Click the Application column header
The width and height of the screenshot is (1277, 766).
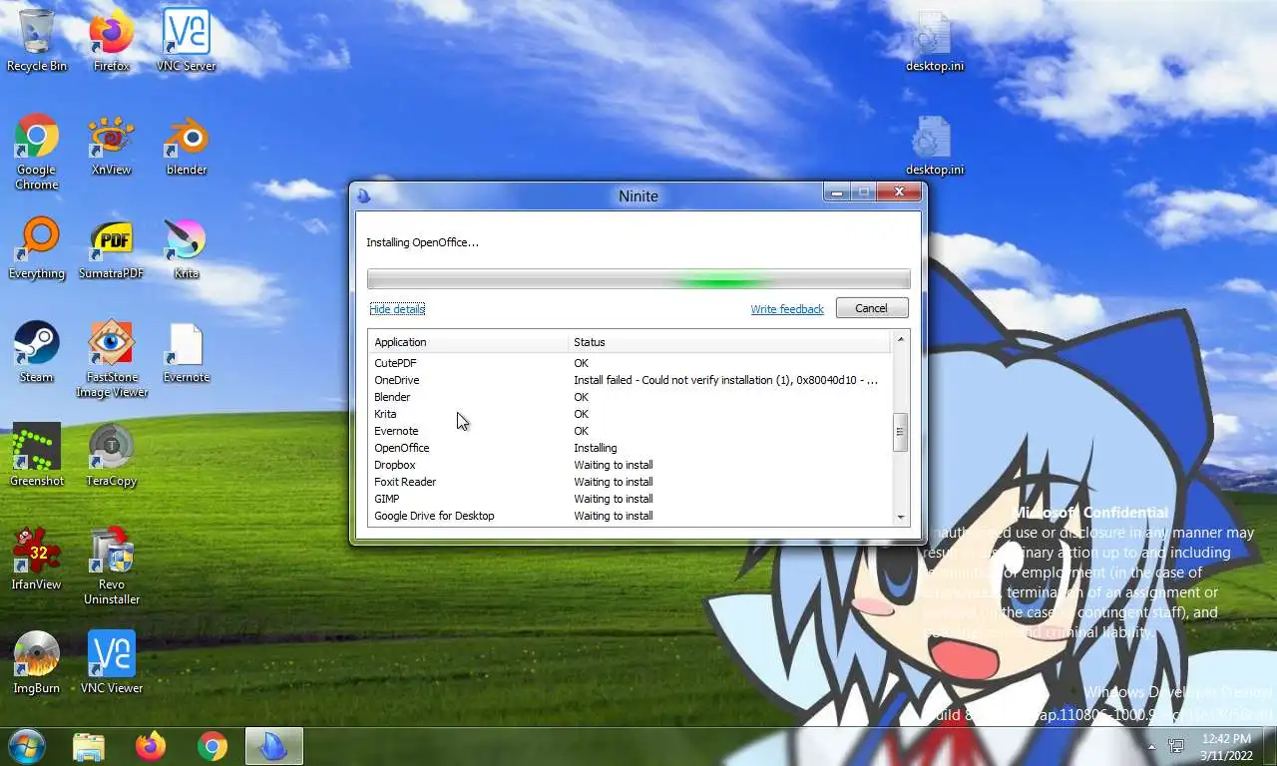tap(468, 342)
